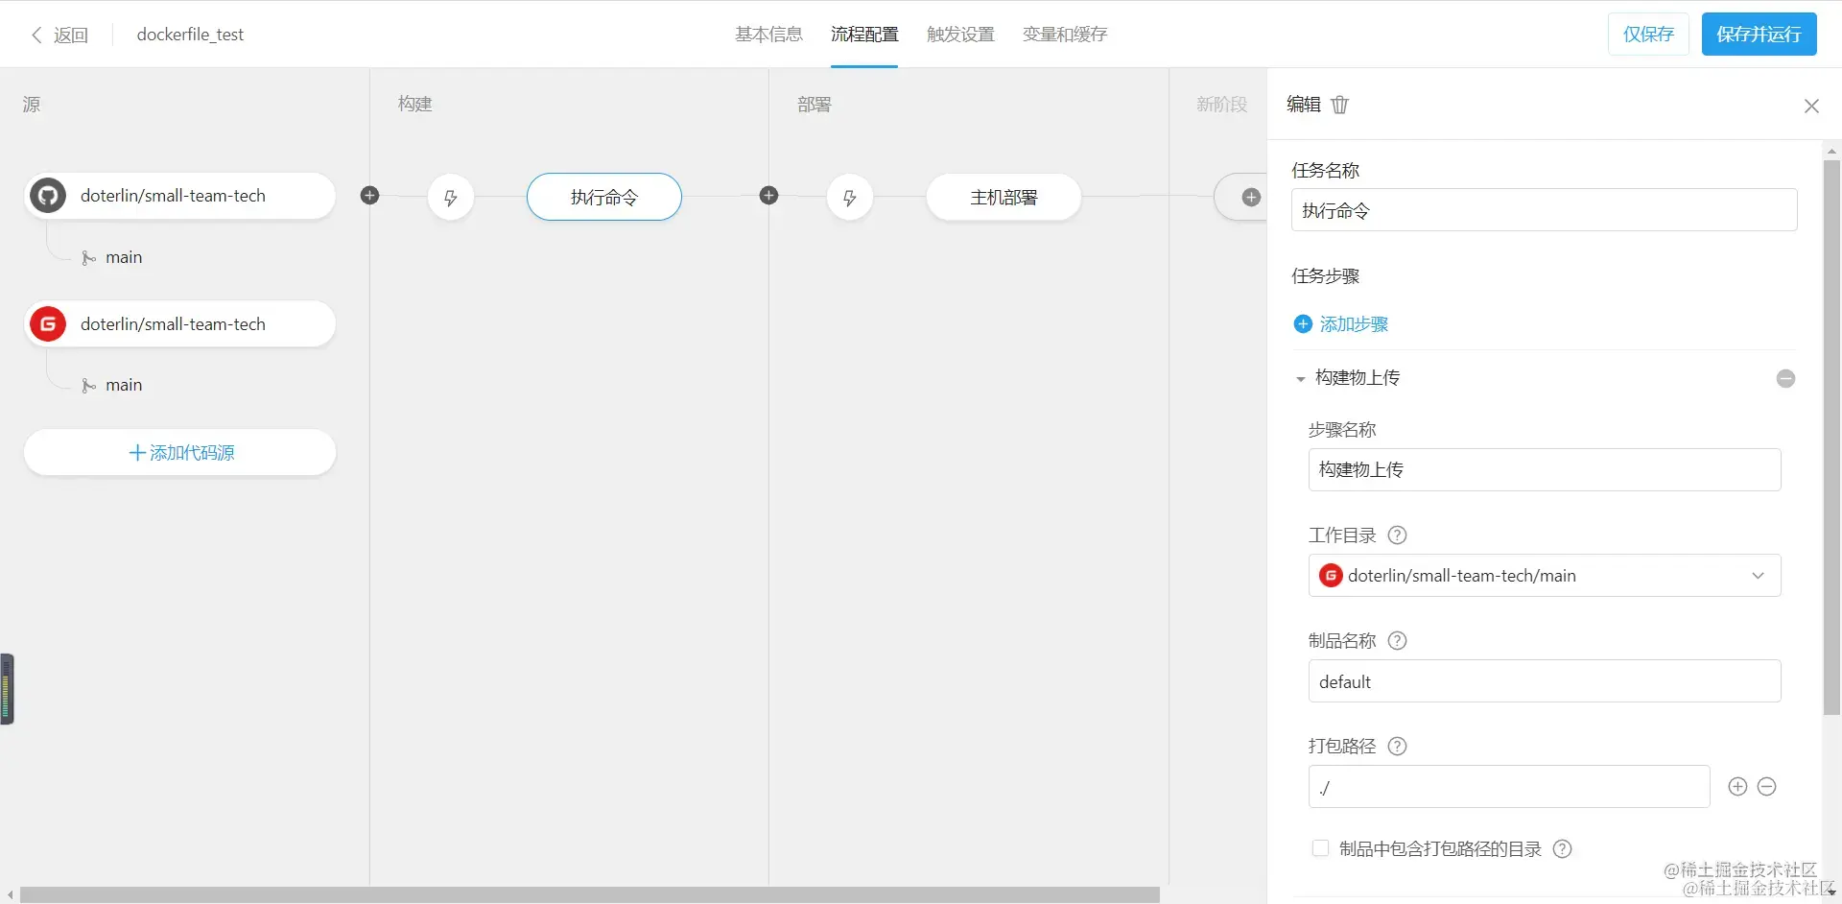
Task: Click the 部署 stage title
Action: [x=815, y=104]
